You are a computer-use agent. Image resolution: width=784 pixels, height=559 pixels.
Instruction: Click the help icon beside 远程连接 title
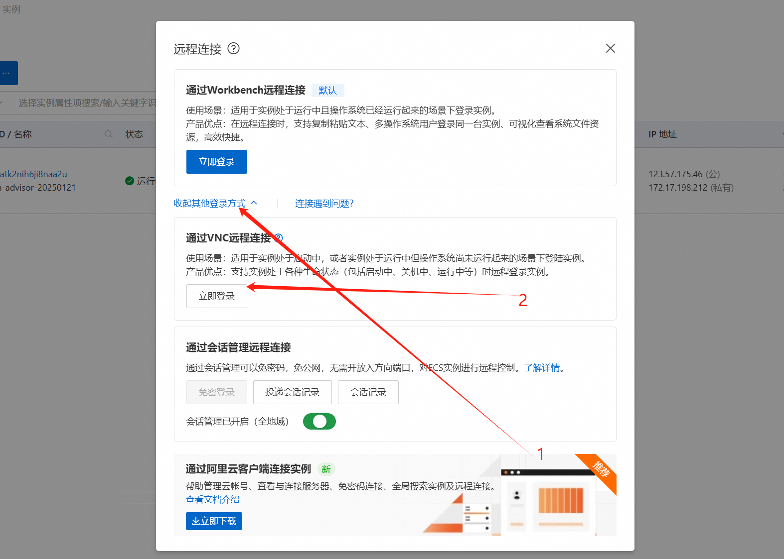[233, 48]
